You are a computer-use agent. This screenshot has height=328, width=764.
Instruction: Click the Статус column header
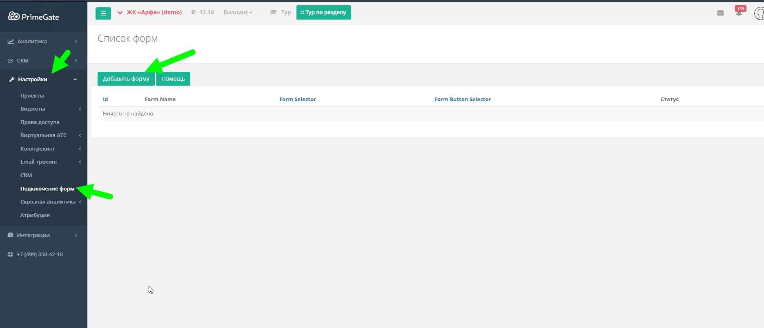pos(670,99)
